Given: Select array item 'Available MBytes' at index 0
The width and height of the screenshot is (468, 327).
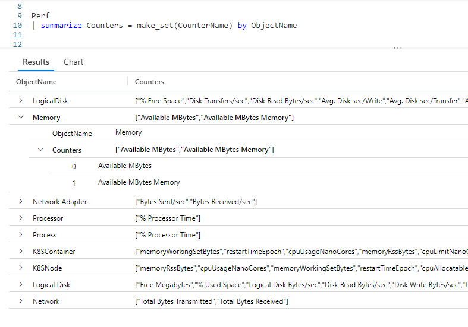Looking at the screenshot, I should (125, 166).
